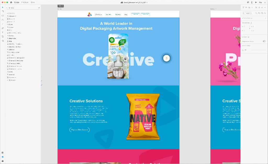Open the All Items artboard filter dropdown
268x164 pixels.
[24, 8]
